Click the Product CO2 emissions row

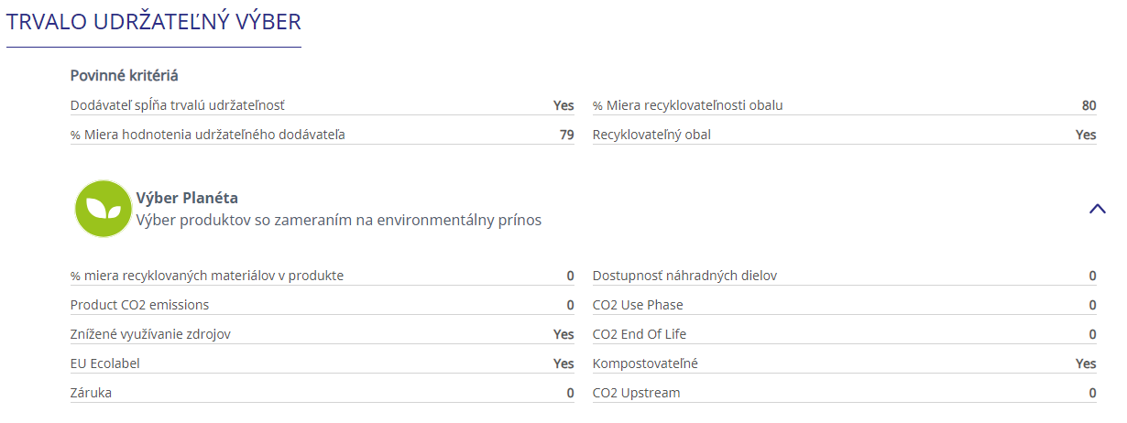coord(323,305)
